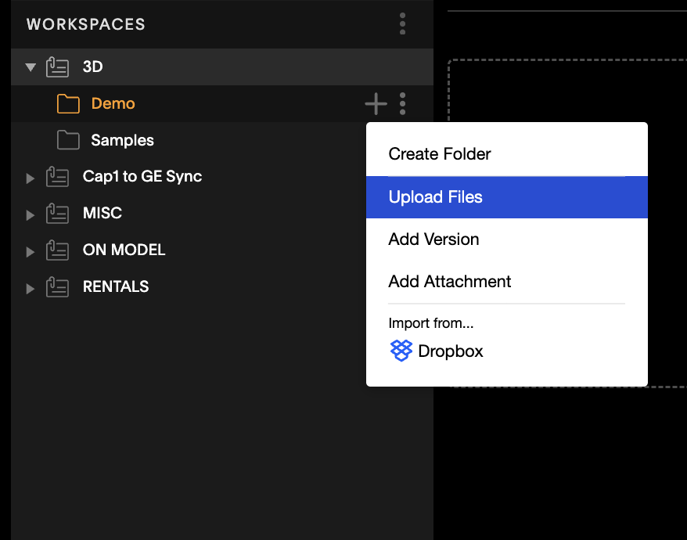The height and width of the screenshot is (540, 687).
Task: Collapse the 3D workspace tree
Action: (x=31, y=67)
